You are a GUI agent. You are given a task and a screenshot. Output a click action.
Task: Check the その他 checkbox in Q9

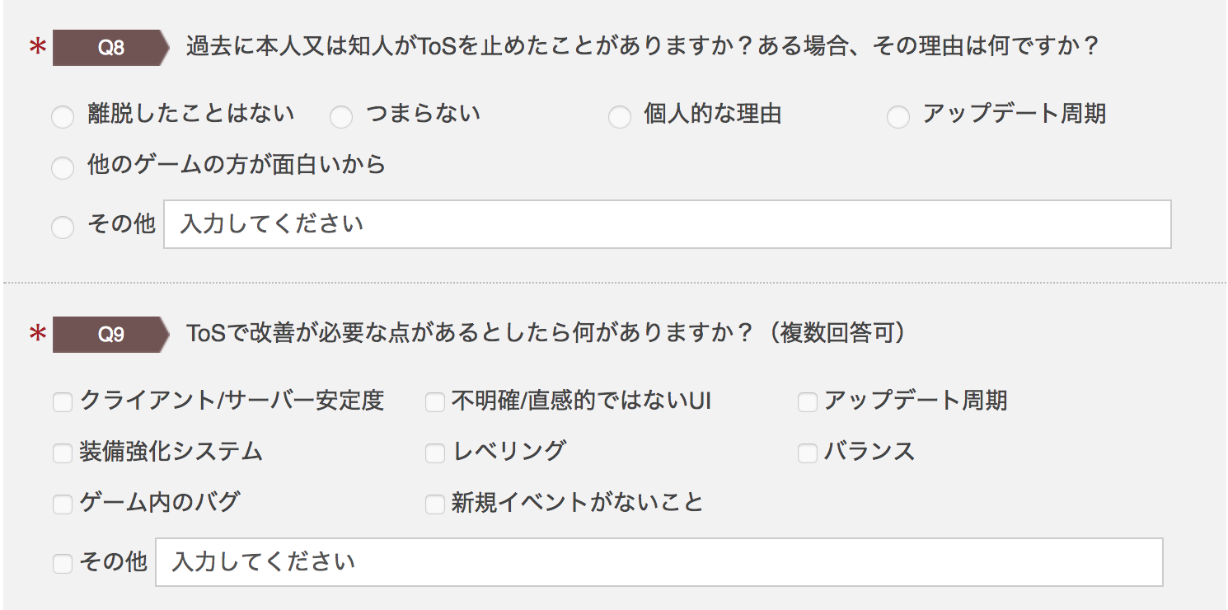click(x=63, y=564)
